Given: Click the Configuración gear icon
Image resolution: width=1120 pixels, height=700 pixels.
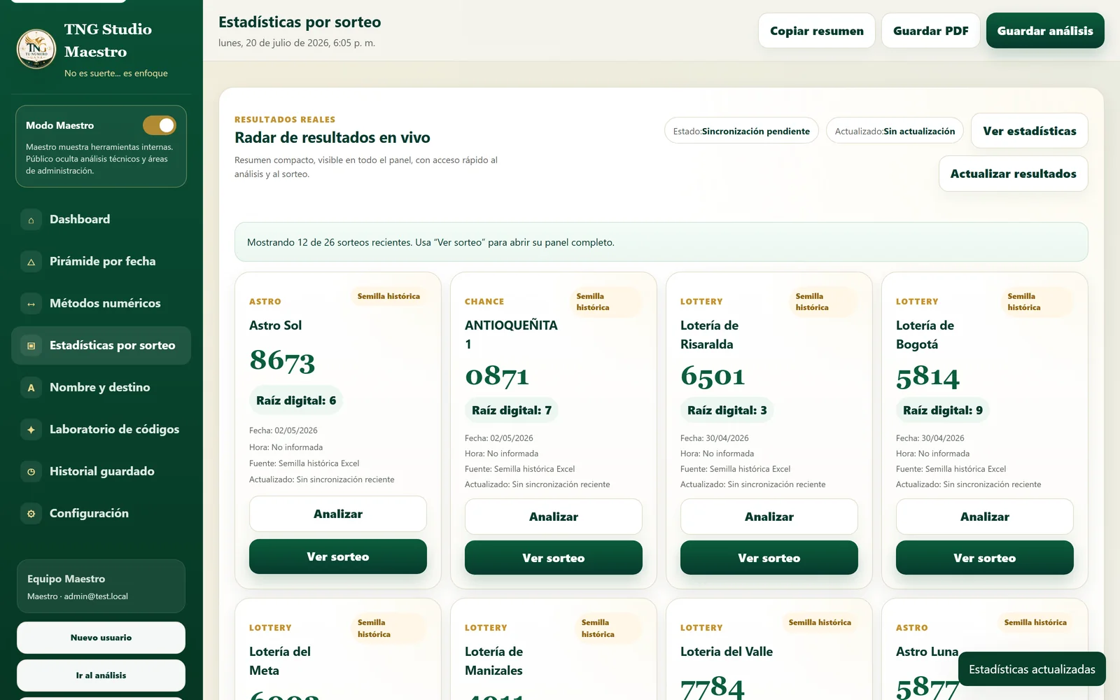Looking at the screenshot, I should click(31, 514).
